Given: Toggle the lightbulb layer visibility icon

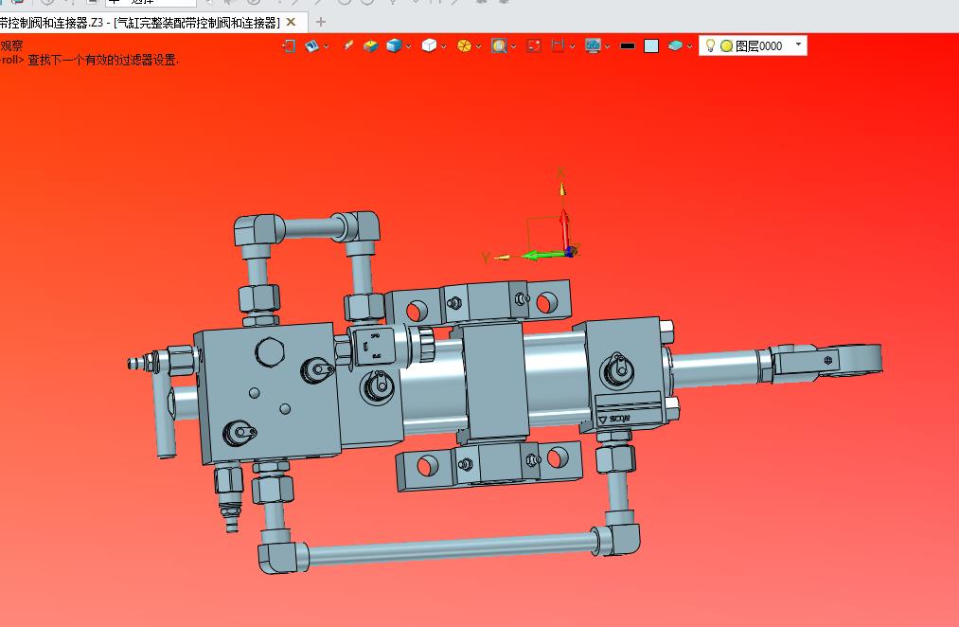Looking at the screenshot, I should (x=710, y=45).
